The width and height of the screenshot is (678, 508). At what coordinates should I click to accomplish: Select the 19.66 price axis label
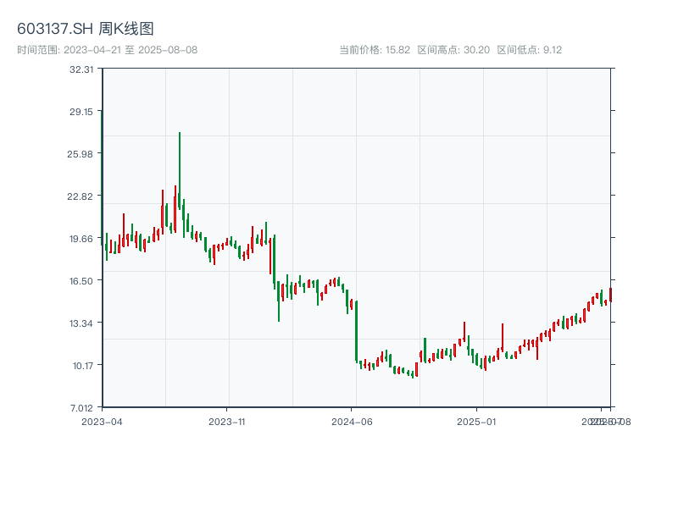pyautogui.click(x=81, y=238)
